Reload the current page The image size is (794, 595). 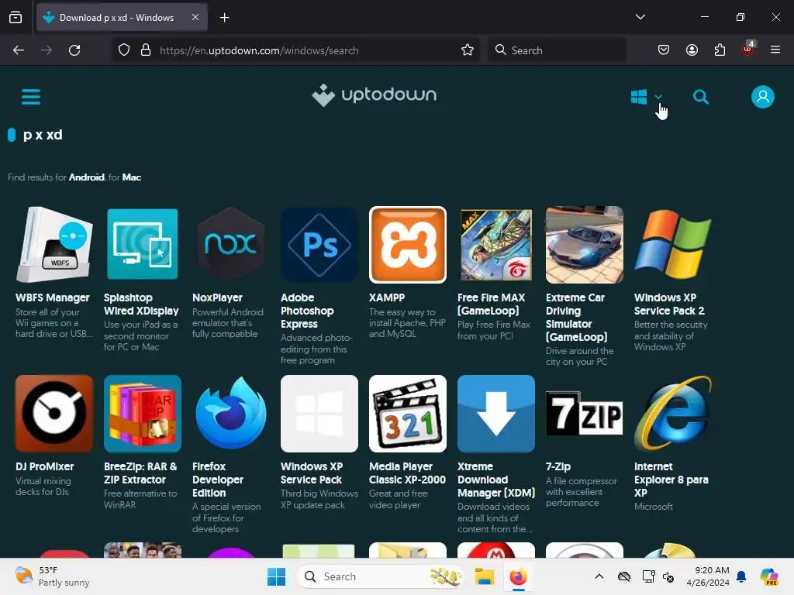pyautogui.click(x=74, y=50)
